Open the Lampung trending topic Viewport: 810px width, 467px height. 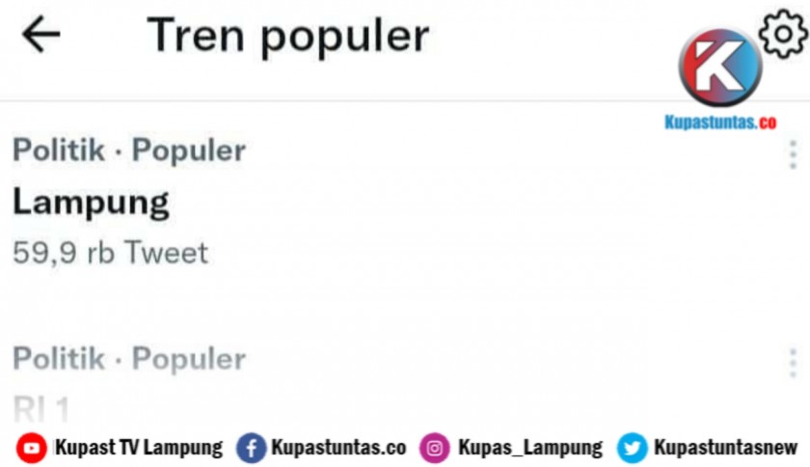[x=92, y=203]
